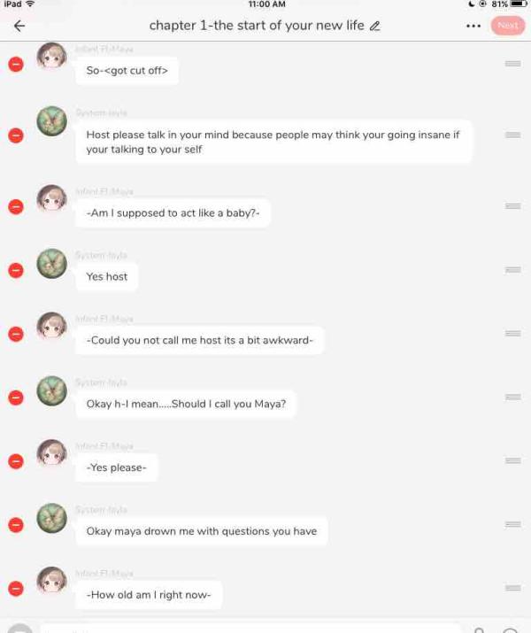Delete the '-Yes please-' message

click(16, 461)
